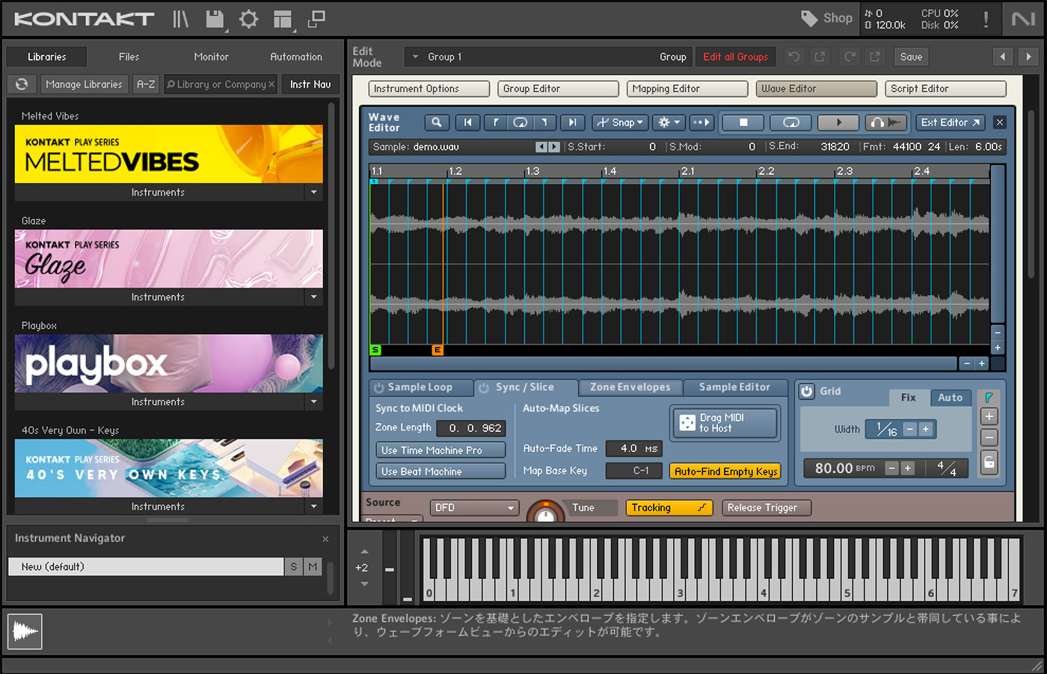
Task: Toggle the auto pre-listen headphones button
Action: click(x=886, y=123)
